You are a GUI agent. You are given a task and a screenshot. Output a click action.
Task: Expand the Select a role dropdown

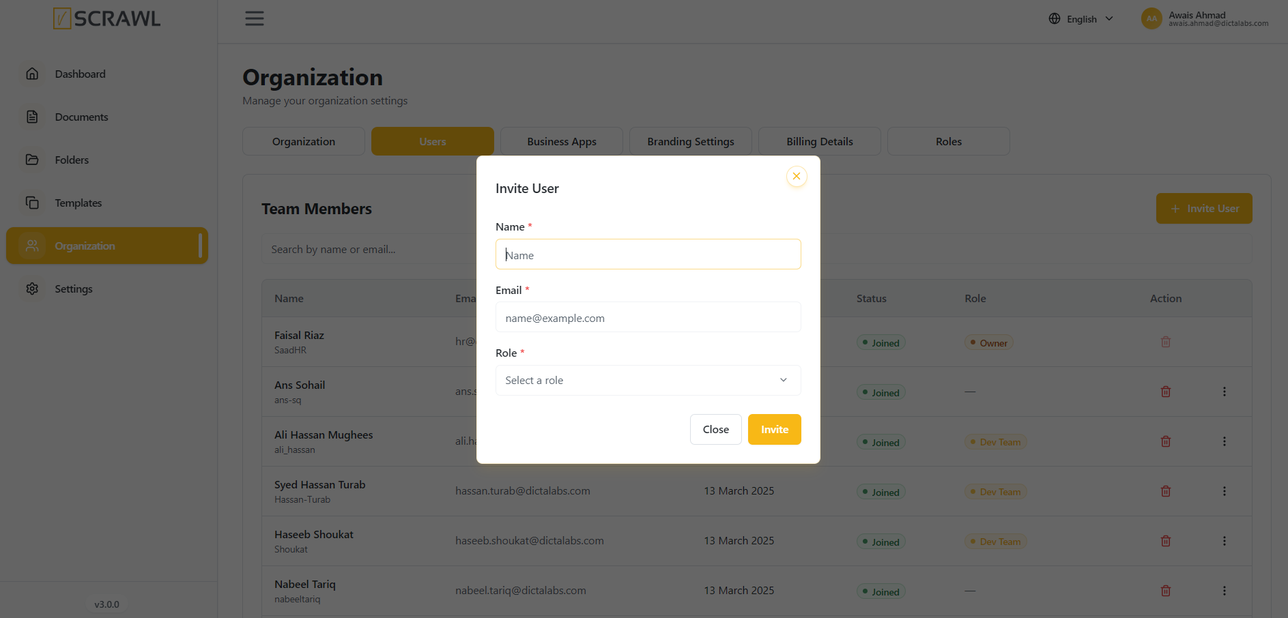point(648,380)
